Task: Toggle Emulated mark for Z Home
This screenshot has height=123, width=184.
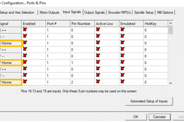Action: click(122, 82)
